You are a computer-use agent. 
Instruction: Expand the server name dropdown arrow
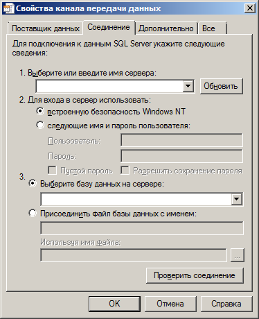point(188,86)
